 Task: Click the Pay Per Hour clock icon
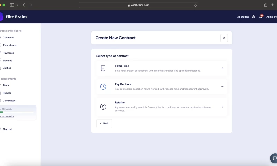(103, 86)
